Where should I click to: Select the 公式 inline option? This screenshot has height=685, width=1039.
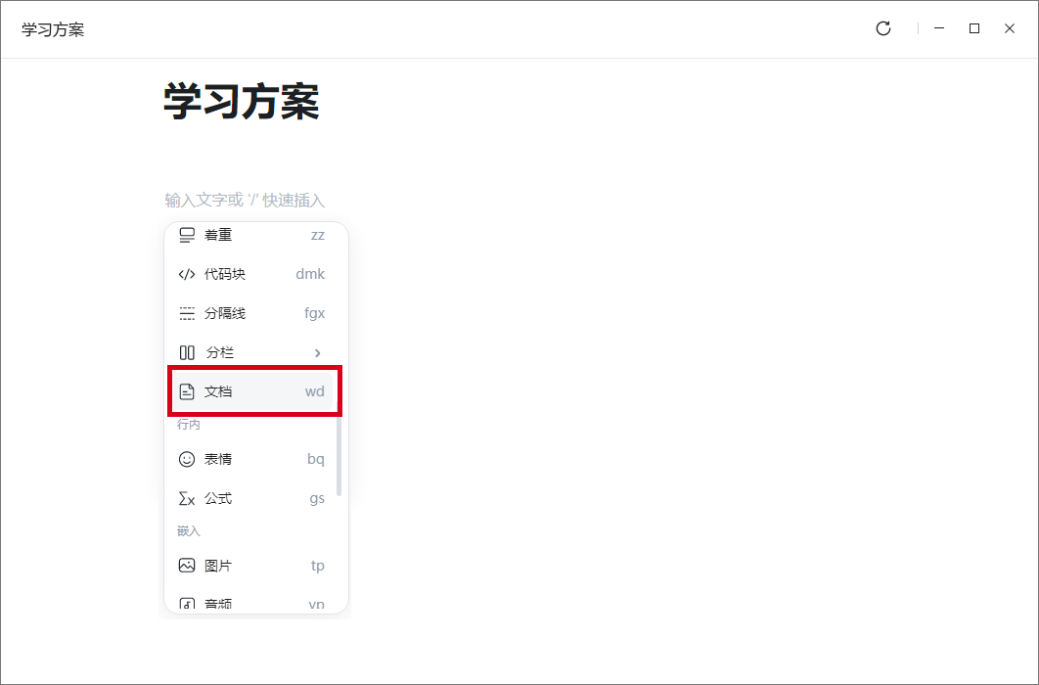coord(252,498)
